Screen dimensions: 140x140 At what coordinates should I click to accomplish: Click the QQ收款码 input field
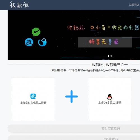[74, 138]
